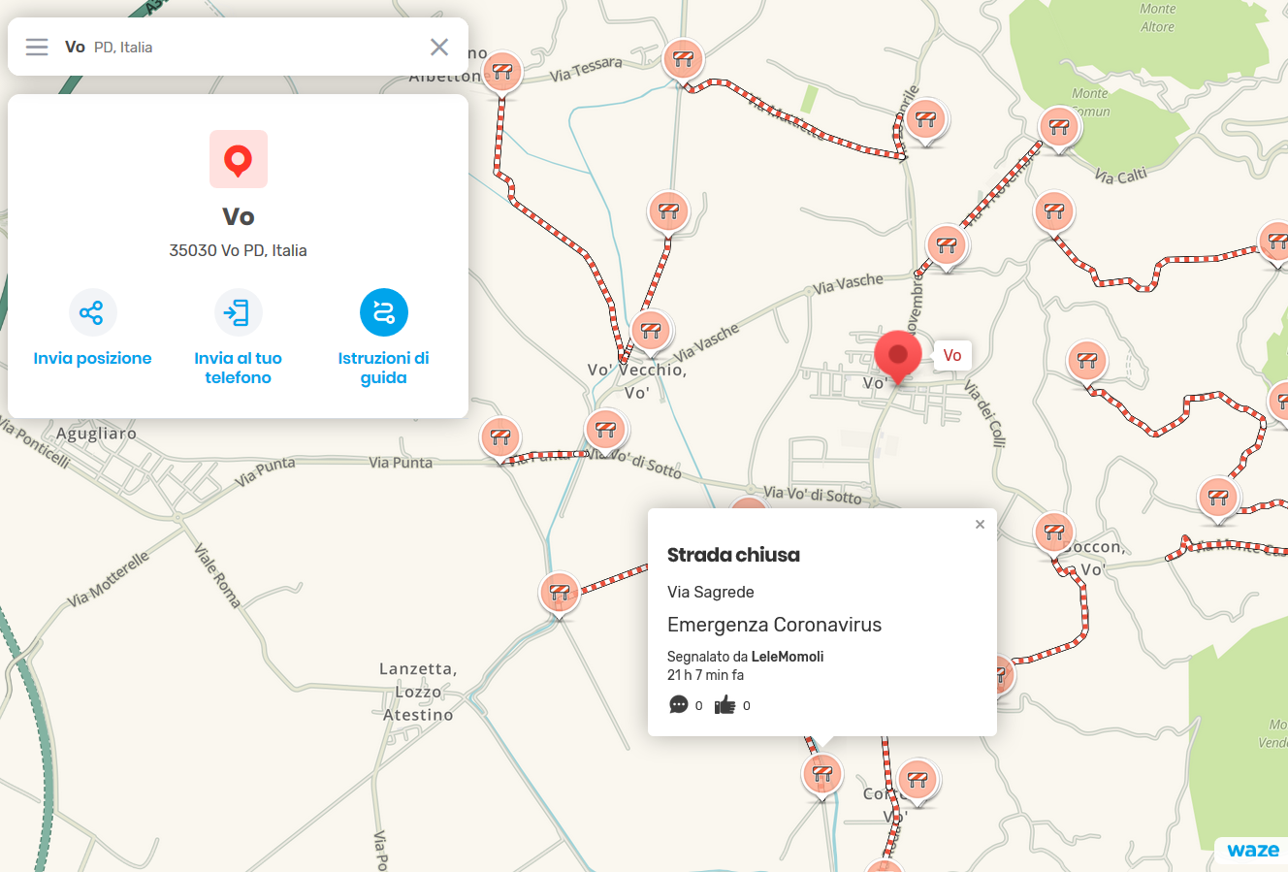Click the Istruzioni di guida label
Screen dimensions: 1288x872
click(x=384, y=368)
